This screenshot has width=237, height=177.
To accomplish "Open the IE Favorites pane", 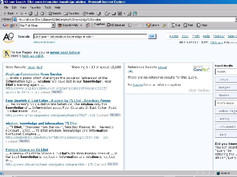I will [x=71, y=13].
